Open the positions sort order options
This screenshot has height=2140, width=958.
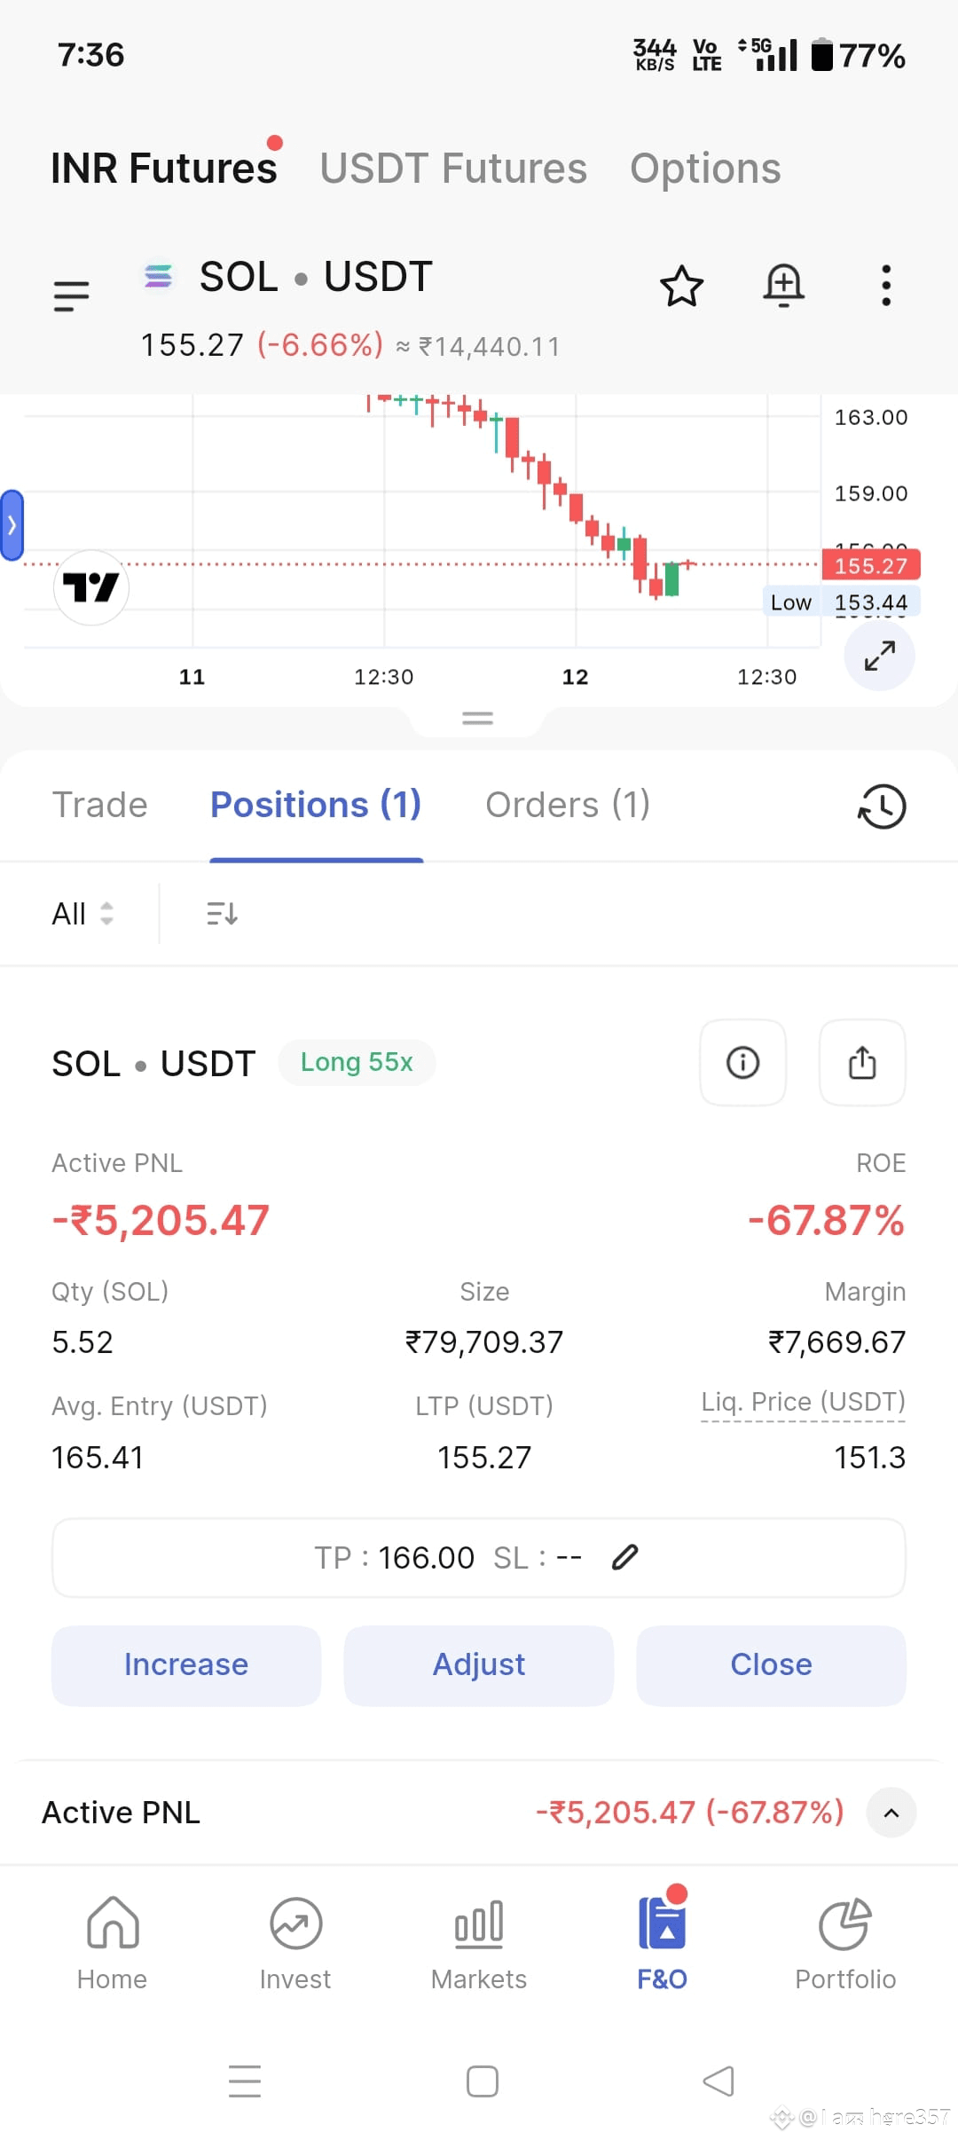point(222,913)
